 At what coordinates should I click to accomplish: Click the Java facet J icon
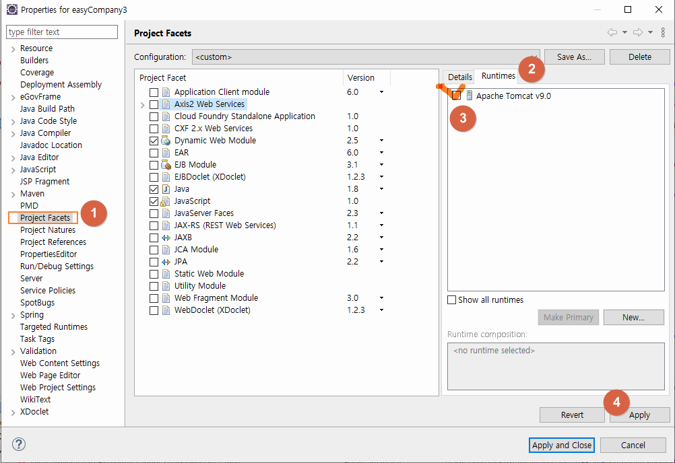click(x=166, y=189)
